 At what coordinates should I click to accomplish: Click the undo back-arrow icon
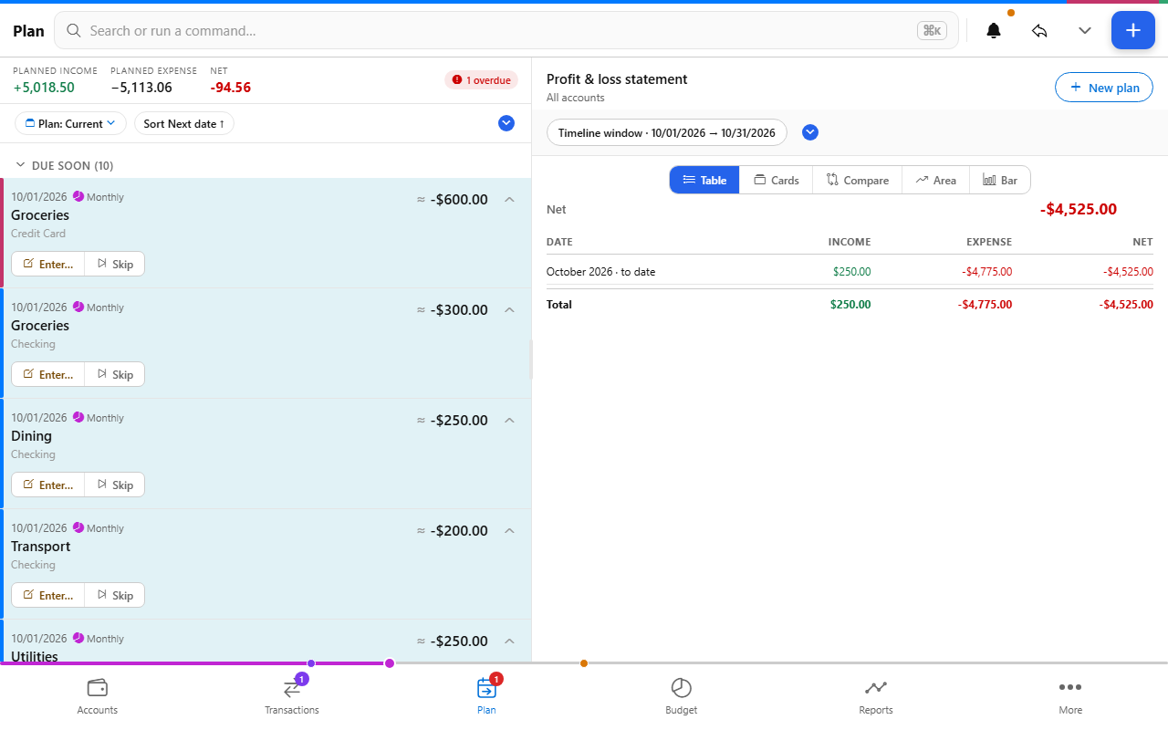[x=1039, y=30]
